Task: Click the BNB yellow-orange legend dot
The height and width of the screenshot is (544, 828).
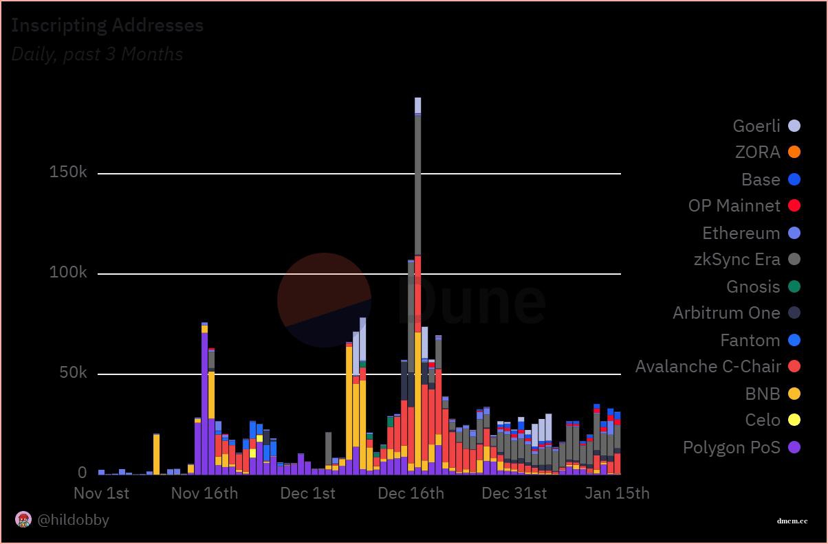Action: click(794, 394)
